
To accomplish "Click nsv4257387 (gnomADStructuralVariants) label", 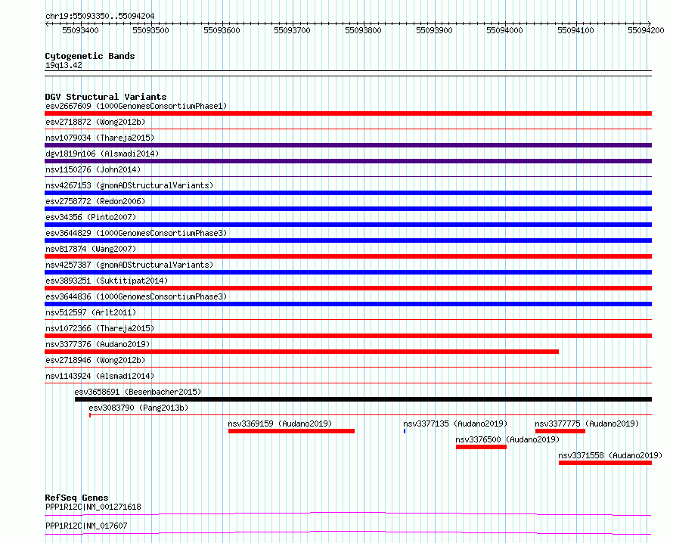I will tap(129, 265).
